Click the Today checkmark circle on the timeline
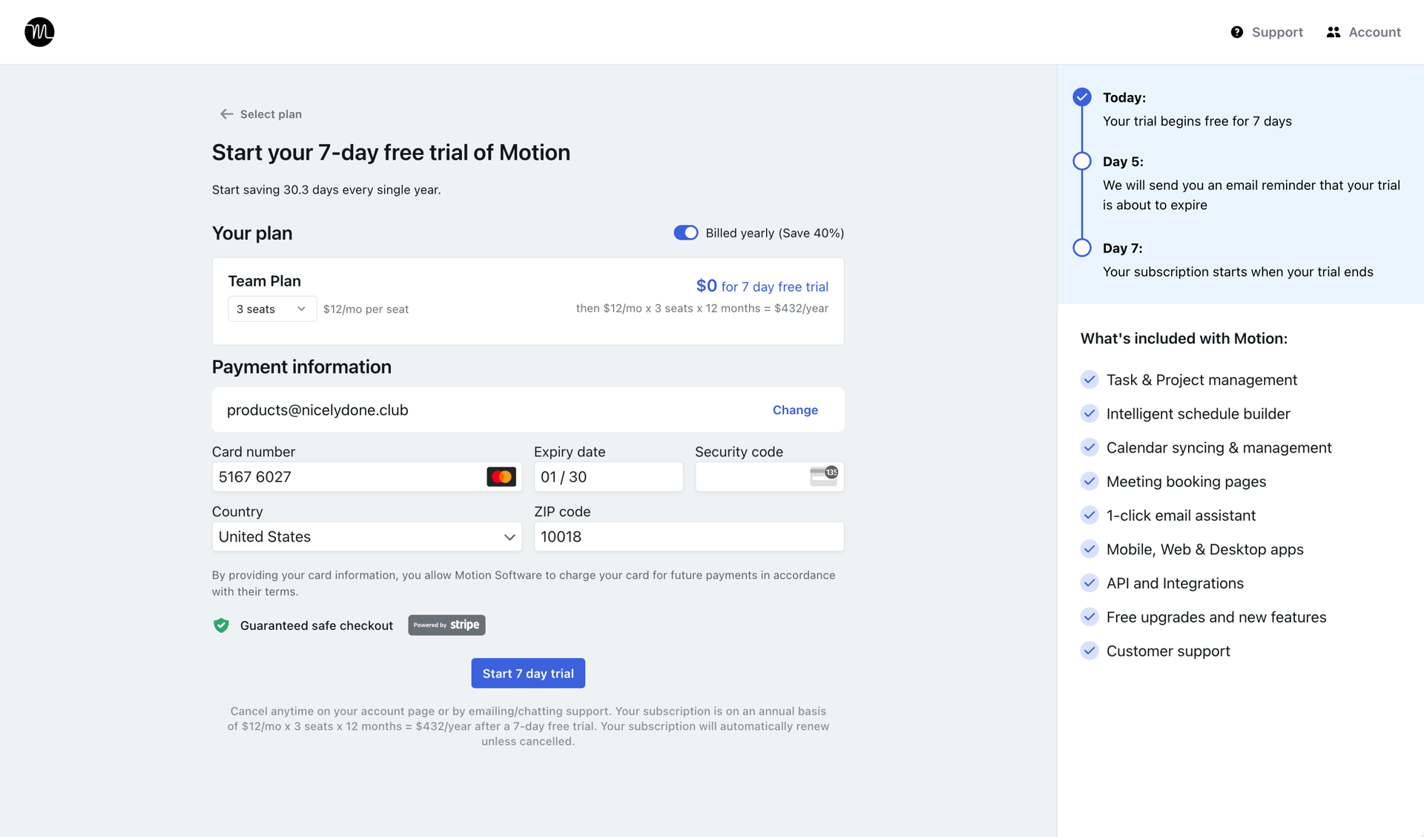The width and height of the screenshot is (1424, 837). tap(1081, 96)
